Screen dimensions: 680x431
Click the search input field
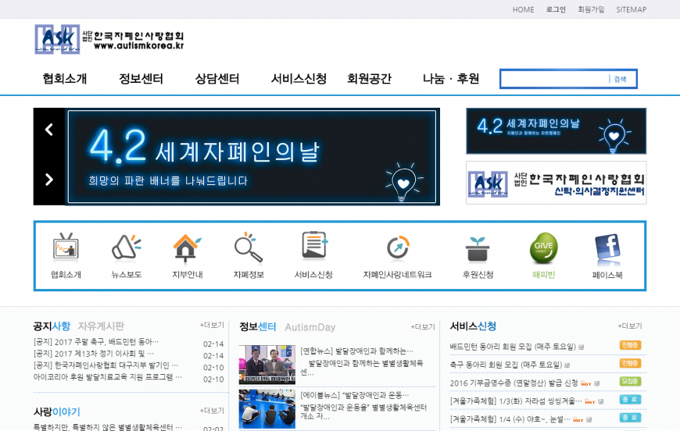coord(554,79)
